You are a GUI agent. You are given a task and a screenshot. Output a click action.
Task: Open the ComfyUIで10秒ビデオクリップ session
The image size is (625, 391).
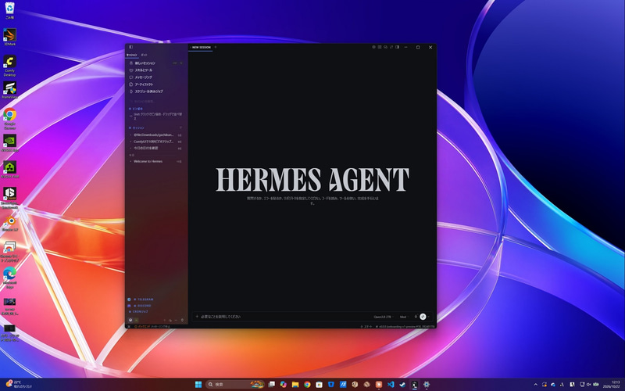(155, 142)
